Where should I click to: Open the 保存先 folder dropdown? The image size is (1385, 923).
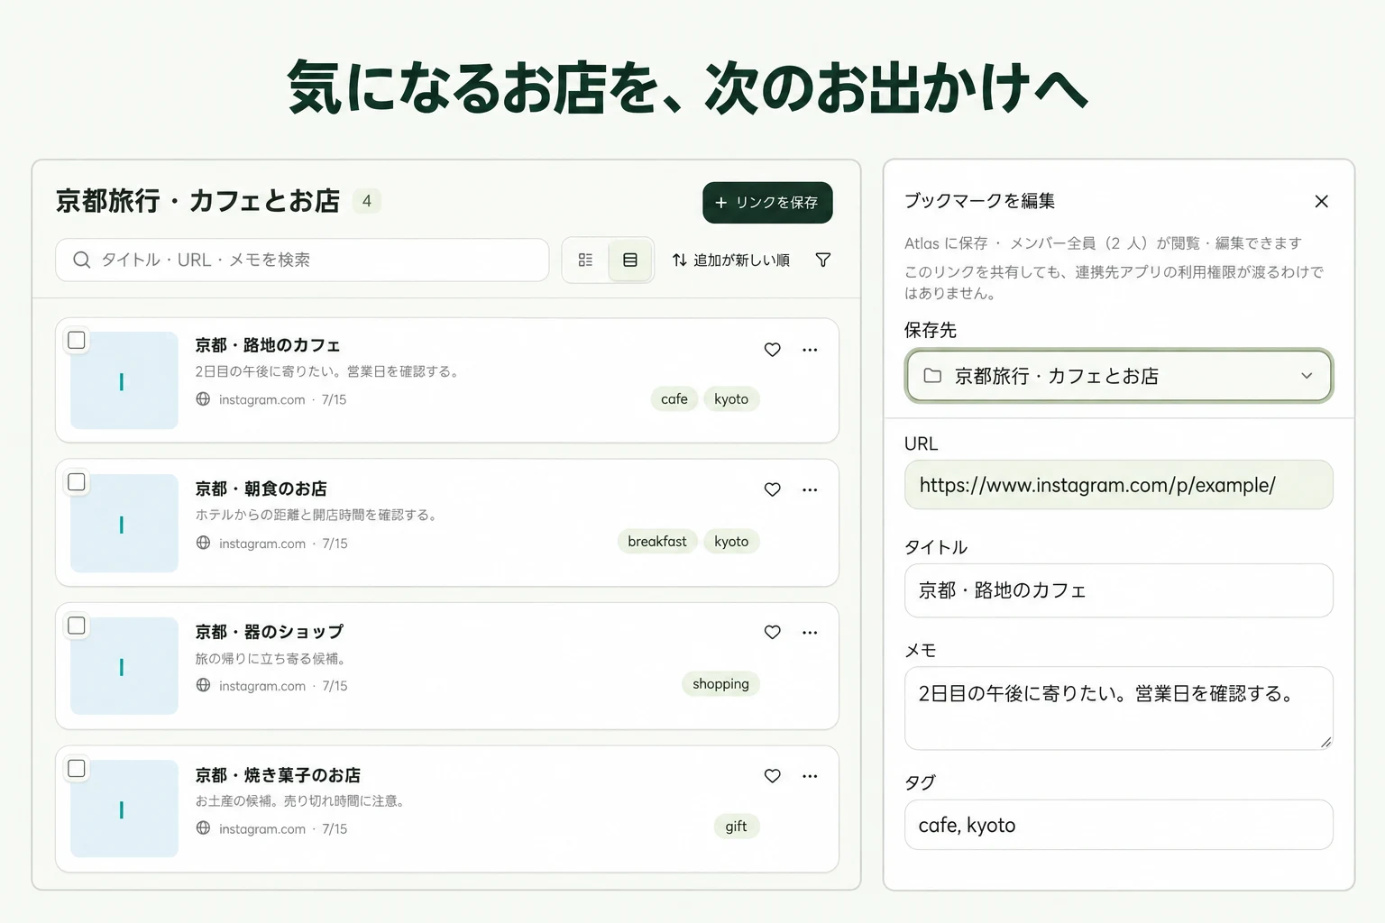point(1118,376)
